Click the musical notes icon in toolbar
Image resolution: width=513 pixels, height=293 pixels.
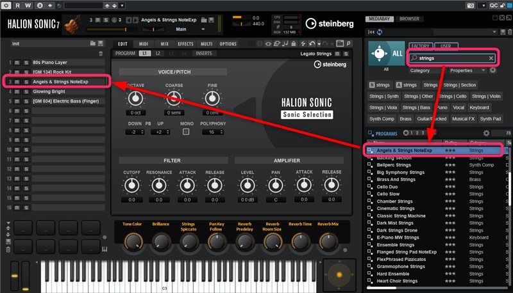tap(285, 44)
